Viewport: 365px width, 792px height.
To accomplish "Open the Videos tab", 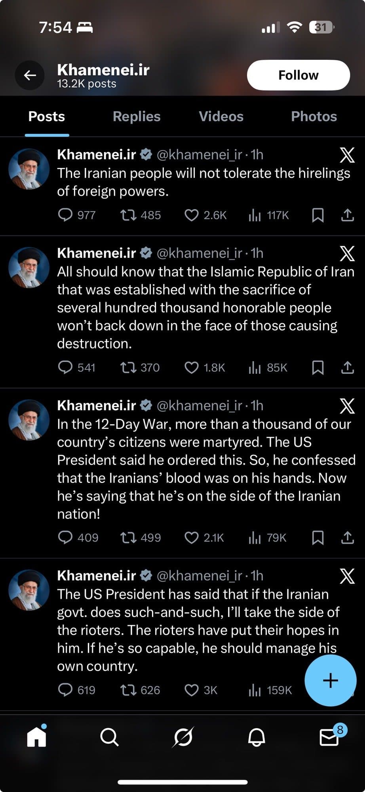I will pyautogui.click(x=221, y=116).
